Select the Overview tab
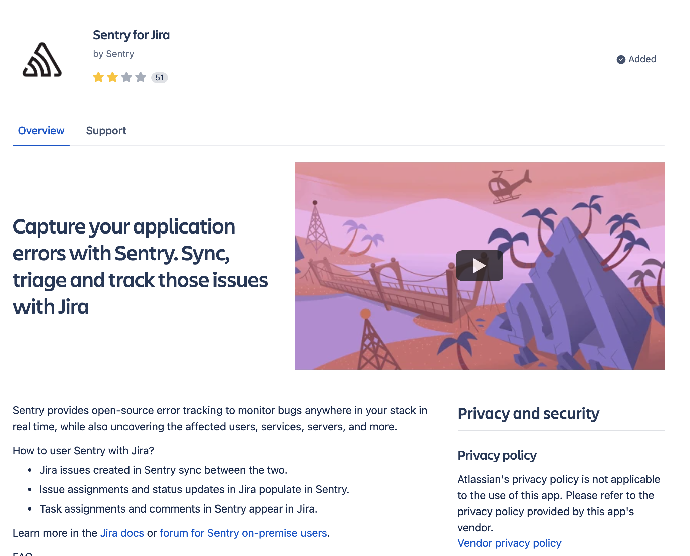 click(41, 131)
